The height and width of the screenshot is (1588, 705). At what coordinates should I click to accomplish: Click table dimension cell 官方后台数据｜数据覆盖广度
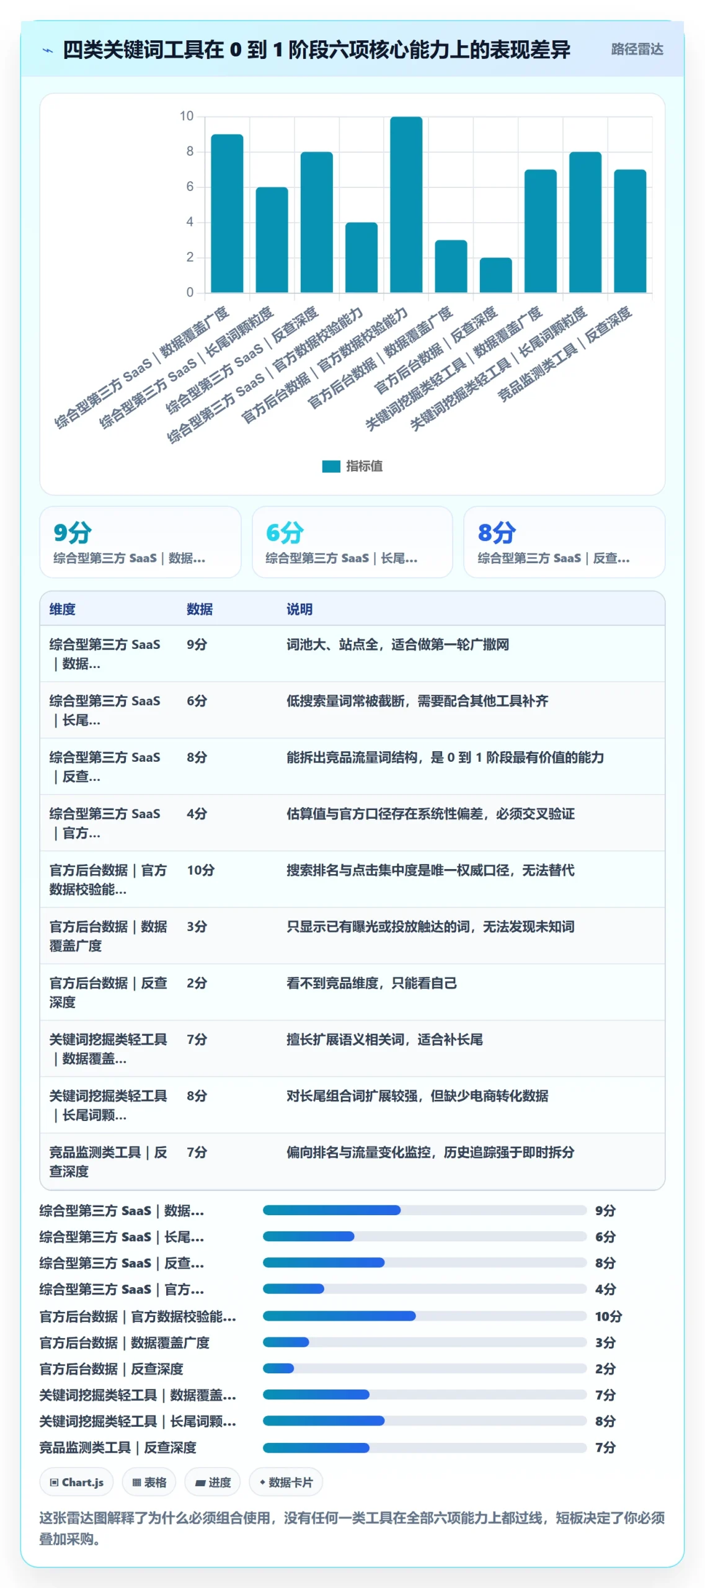(x=109, y=936)
